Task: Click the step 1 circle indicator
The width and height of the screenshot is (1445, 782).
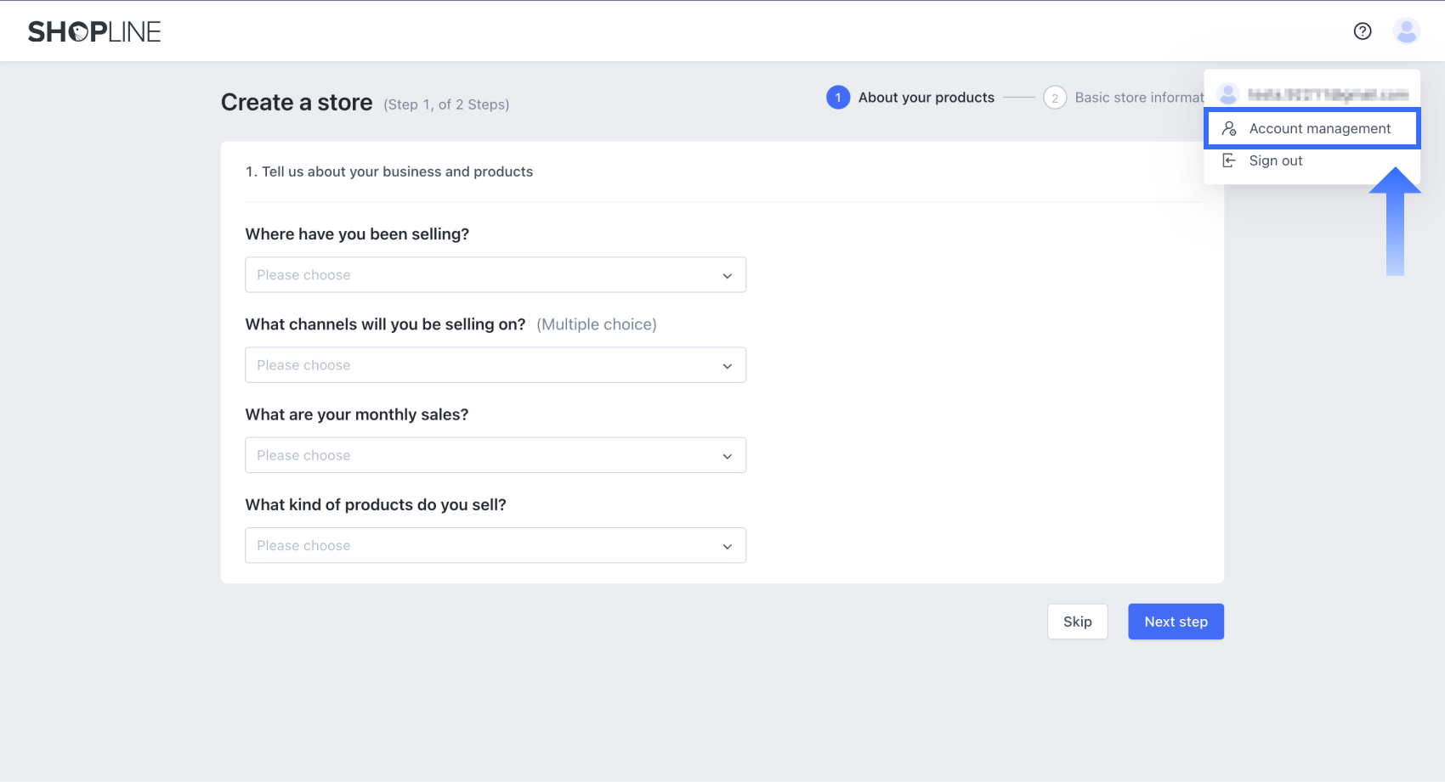Action: point(838,98)
